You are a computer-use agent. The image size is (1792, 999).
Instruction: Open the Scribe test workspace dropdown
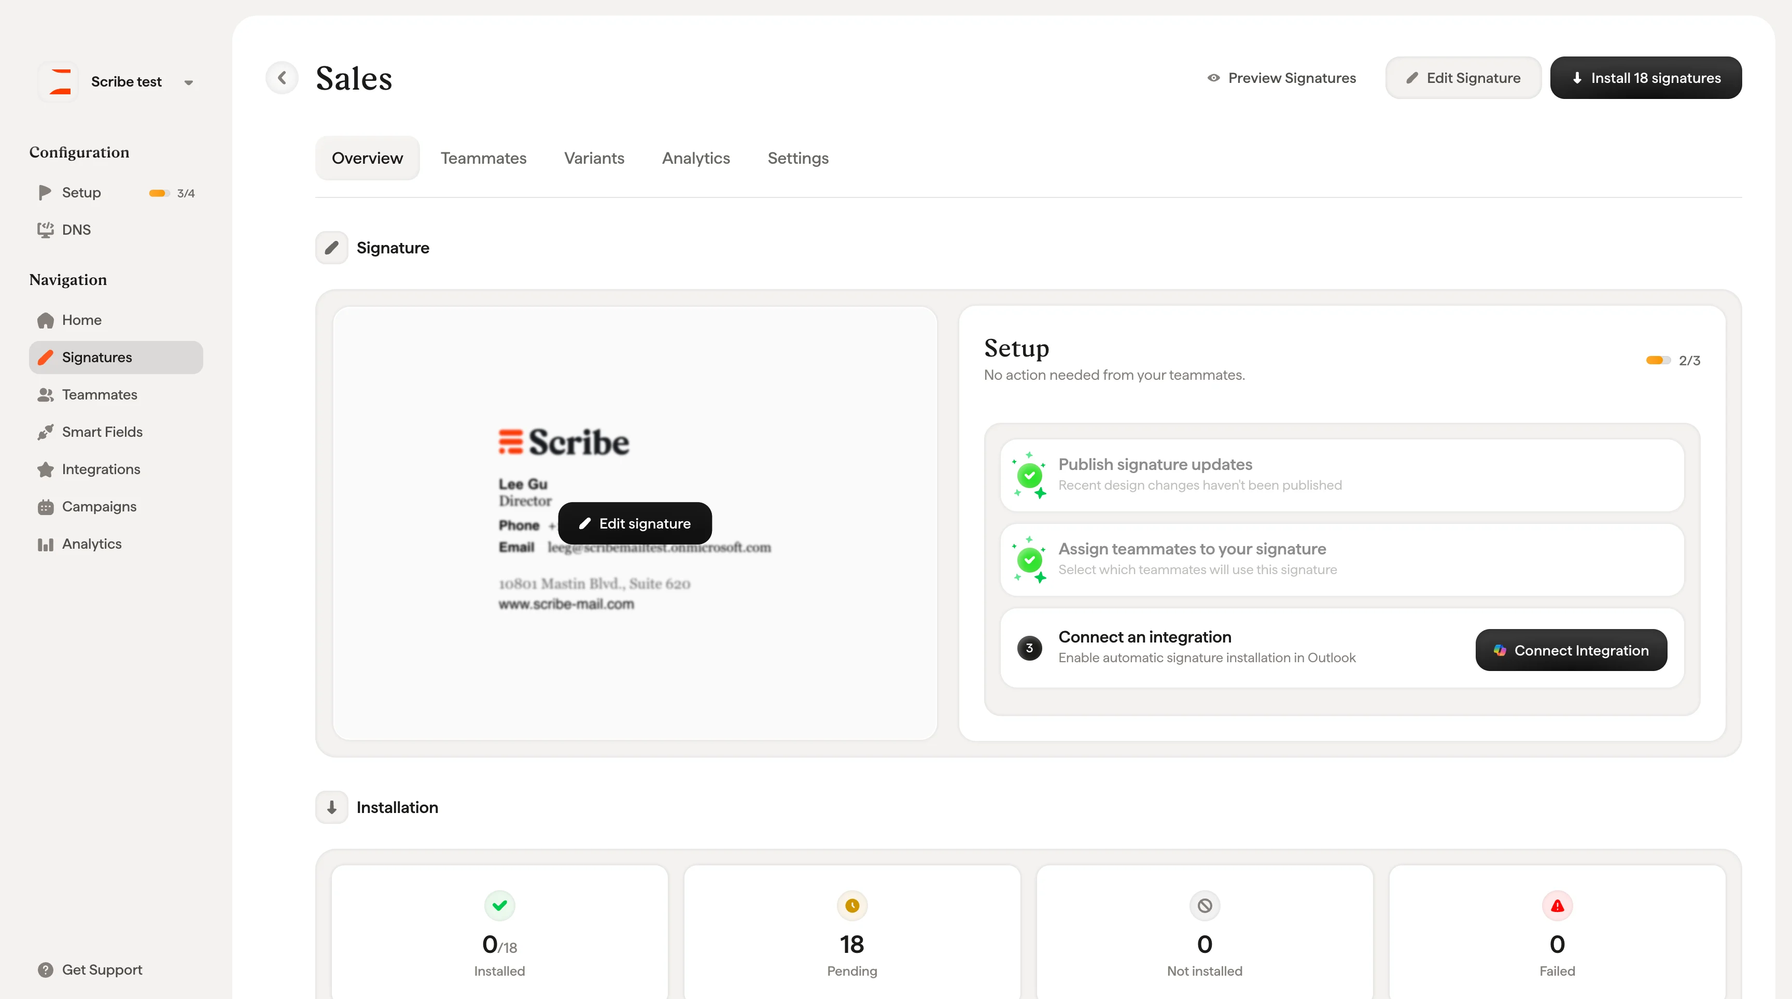click(189, 82)
